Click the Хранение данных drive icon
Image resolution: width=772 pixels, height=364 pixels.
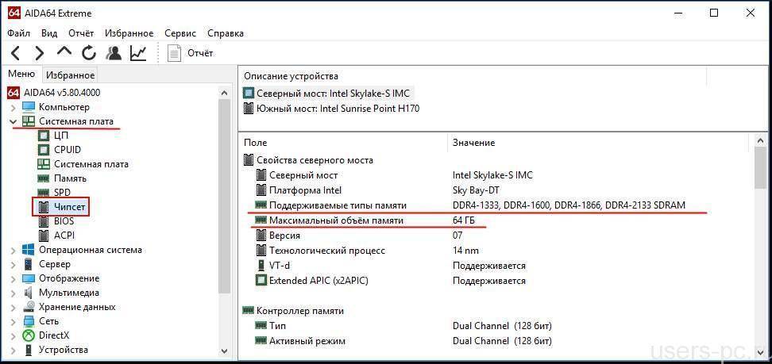point(29,307)
